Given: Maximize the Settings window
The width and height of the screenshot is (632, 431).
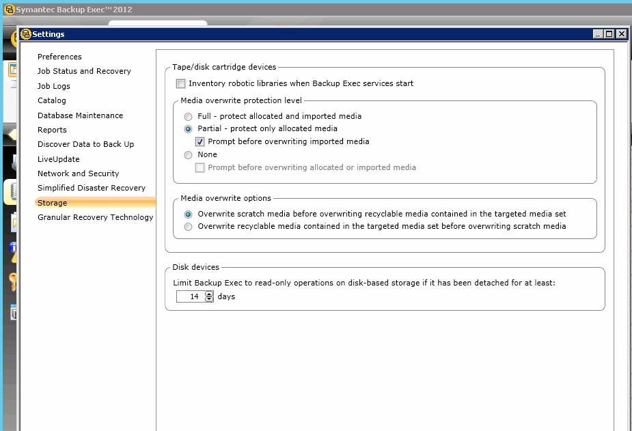Looking at the screenshot, I should (x=609, y=34).
